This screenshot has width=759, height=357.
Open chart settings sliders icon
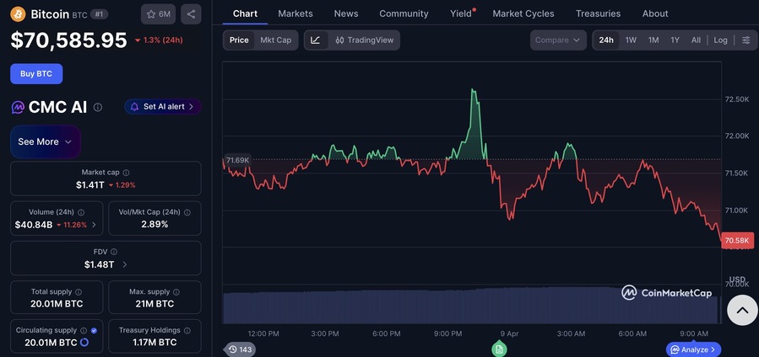coord(745,40)
